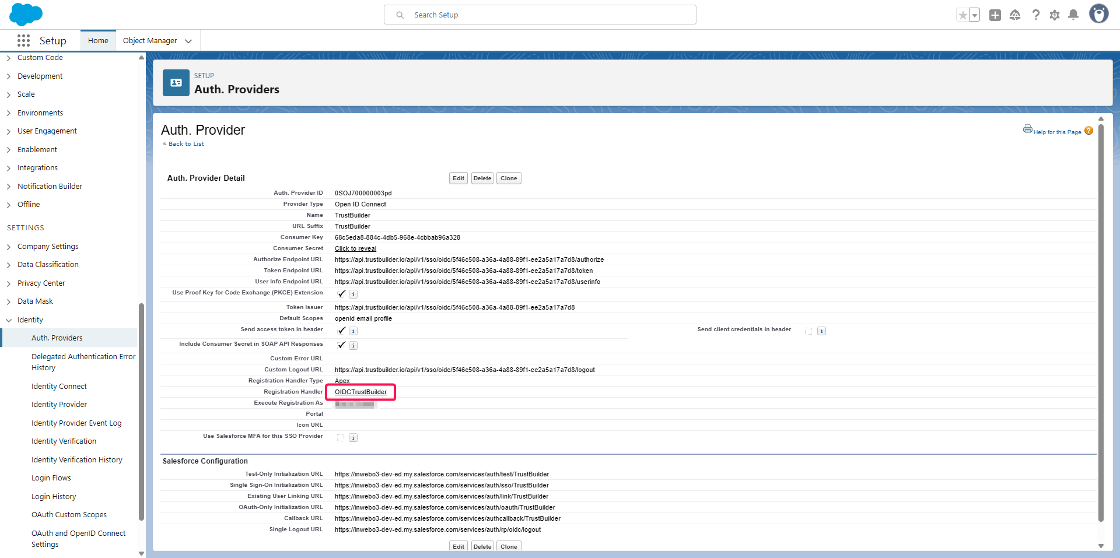1120x558 pixels.
Task: Click the top Clone button
Action: pyautogui.click(x=508, y=178)
